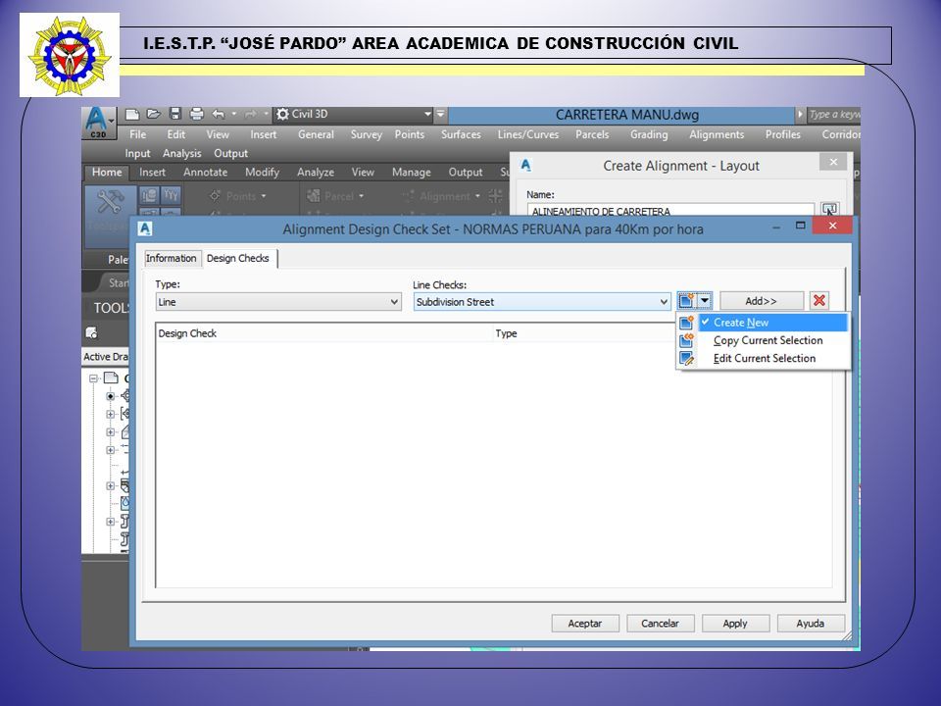The height and width of the screenshot is (706, 941).
Task: Open the Active Drawing view dropdown in Toolspace
Action: (x=106, y=357)
